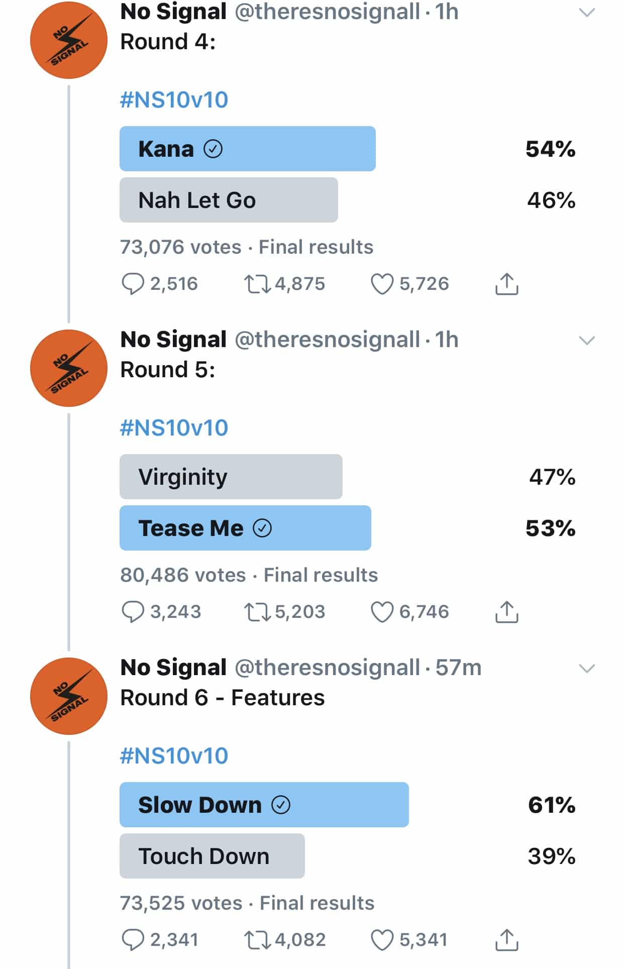Expand the Round 6 tweet options chevron
The image size is (624, 969).
pos(587,669)
